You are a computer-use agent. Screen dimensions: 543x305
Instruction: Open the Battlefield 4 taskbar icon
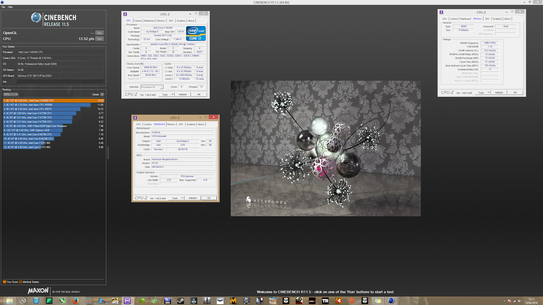[x=338, y=301]
